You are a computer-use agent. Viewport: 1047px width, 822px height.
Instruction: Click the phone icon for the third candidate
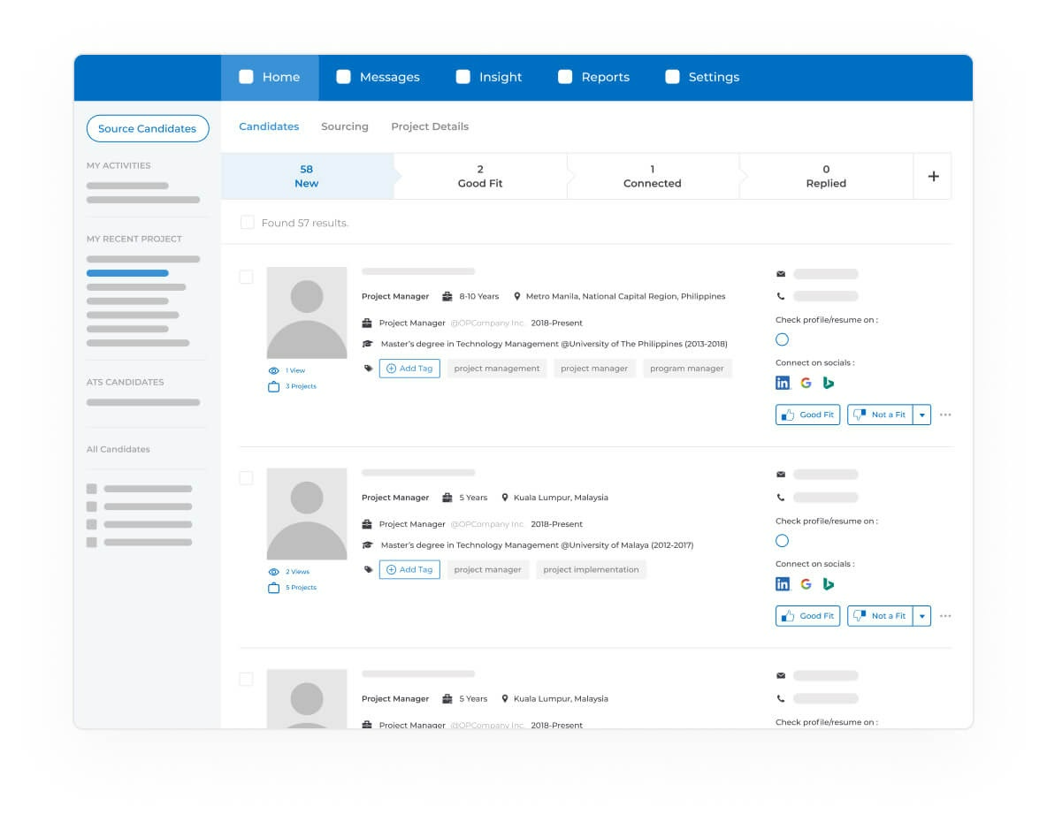click(x=781, y=698)
